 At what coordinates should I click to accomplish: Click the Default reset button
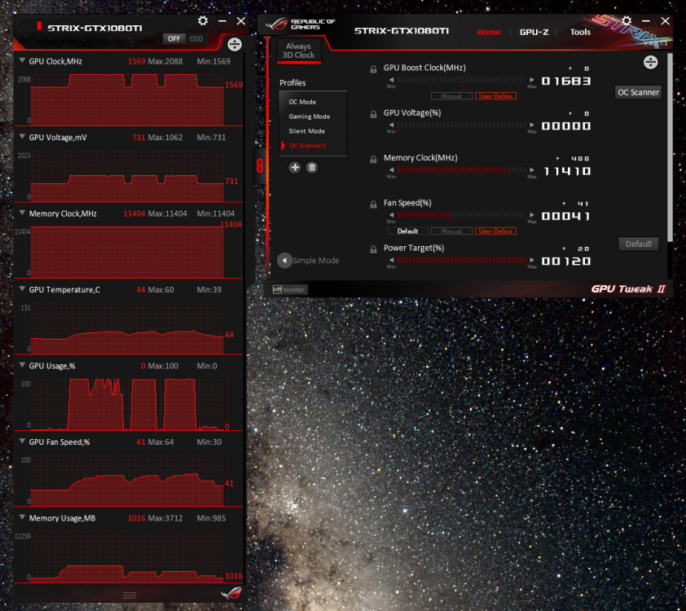(638, 244)
